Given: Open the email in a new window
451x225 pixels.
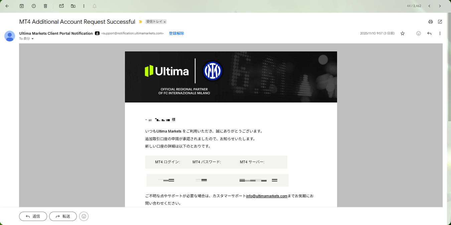Looking at the screenshot, I should click(x=440, y=22).
